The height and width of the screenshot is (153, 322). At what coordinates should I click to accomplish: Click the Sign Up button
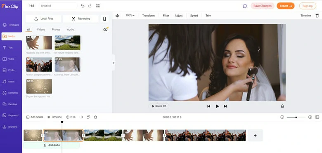coord(308,6)
